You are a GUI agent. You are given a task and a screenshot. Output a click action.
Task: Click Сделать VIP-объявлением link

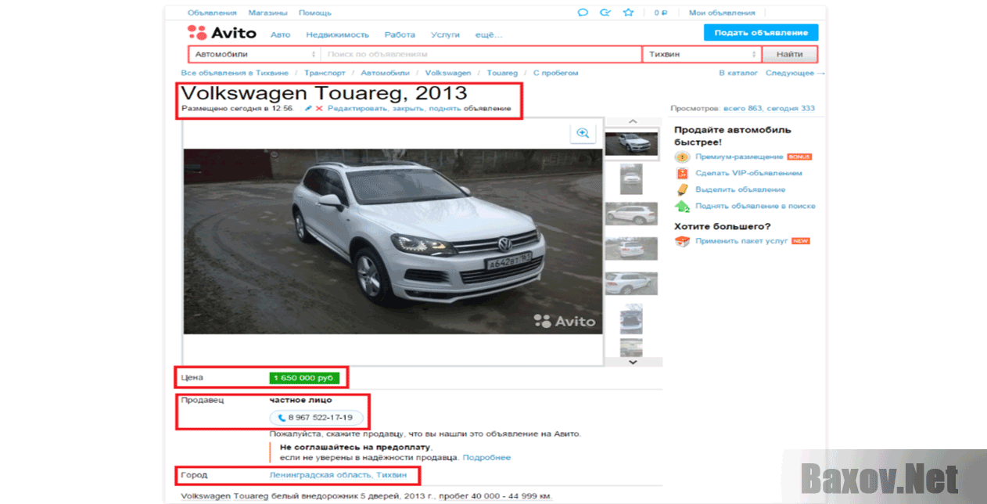[x=748, y=174]
